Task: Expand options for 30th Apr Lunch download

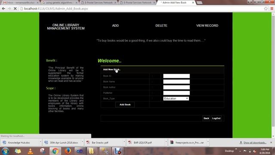Action: pos(82,142)
